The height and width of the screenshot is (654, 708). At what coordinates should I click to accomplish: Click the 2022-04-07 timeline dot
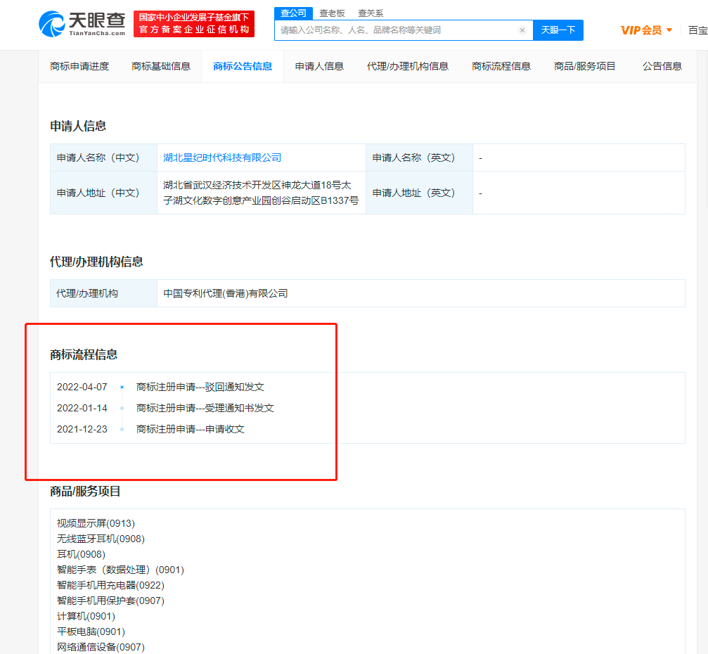click(122, 387)
